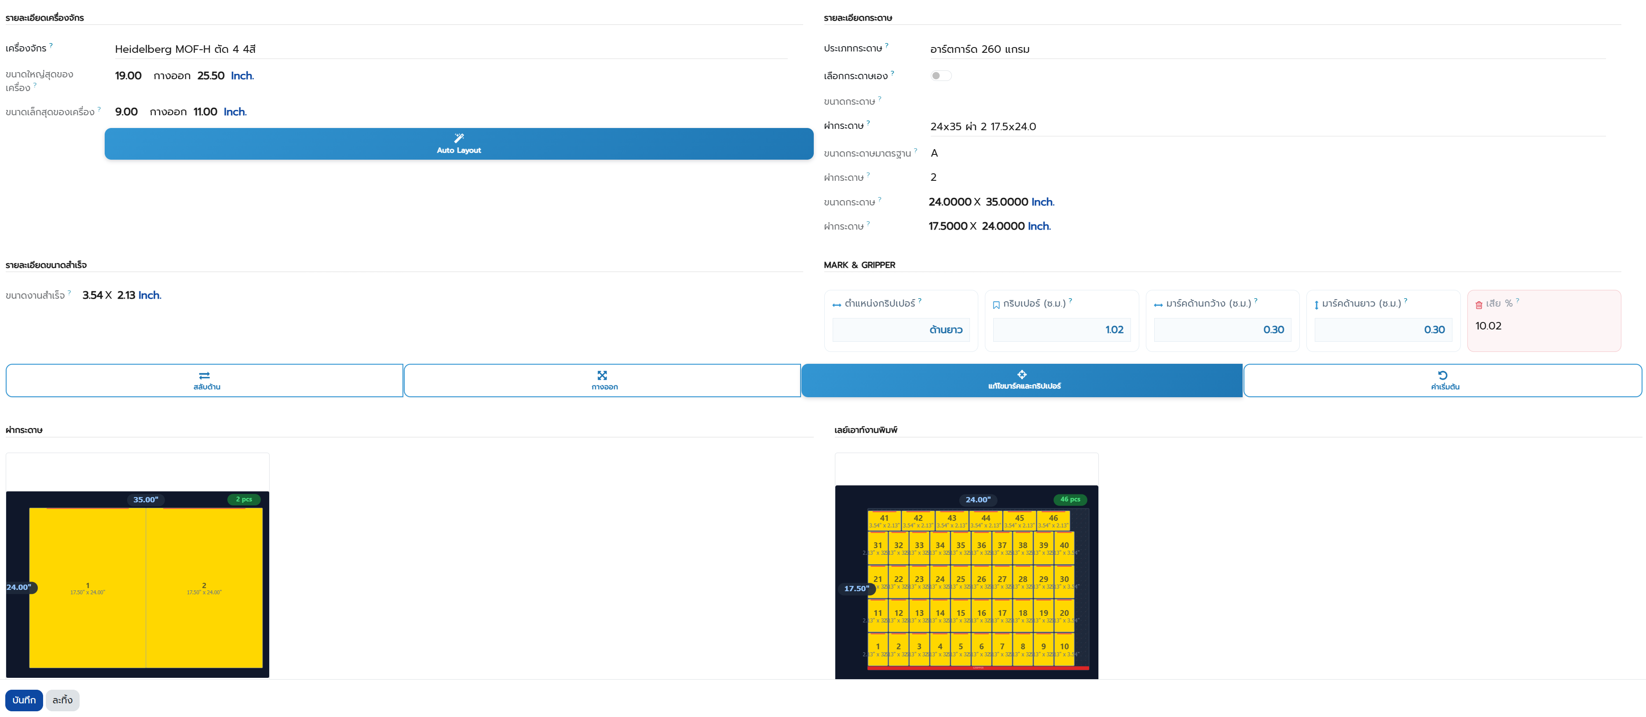This screenshot has width=1646, height=717.
Task: Click sheet piece 1 in paper cut preview
Action: (x=88, y=588)
